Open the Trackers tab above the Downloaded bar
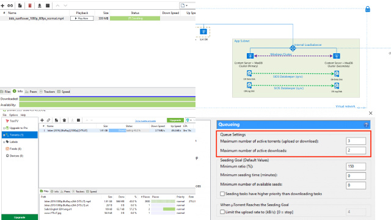 [x=47, y=92]
